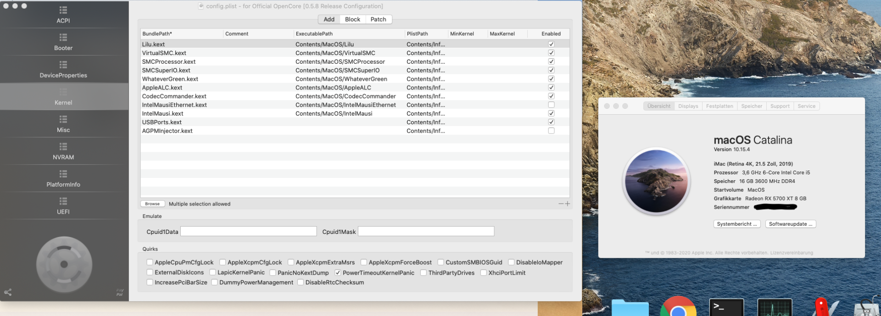The width and height of the screenshot is (881, 316).
Task: Open the DeviceProperties section in sidebar
Action: (63, 69)
